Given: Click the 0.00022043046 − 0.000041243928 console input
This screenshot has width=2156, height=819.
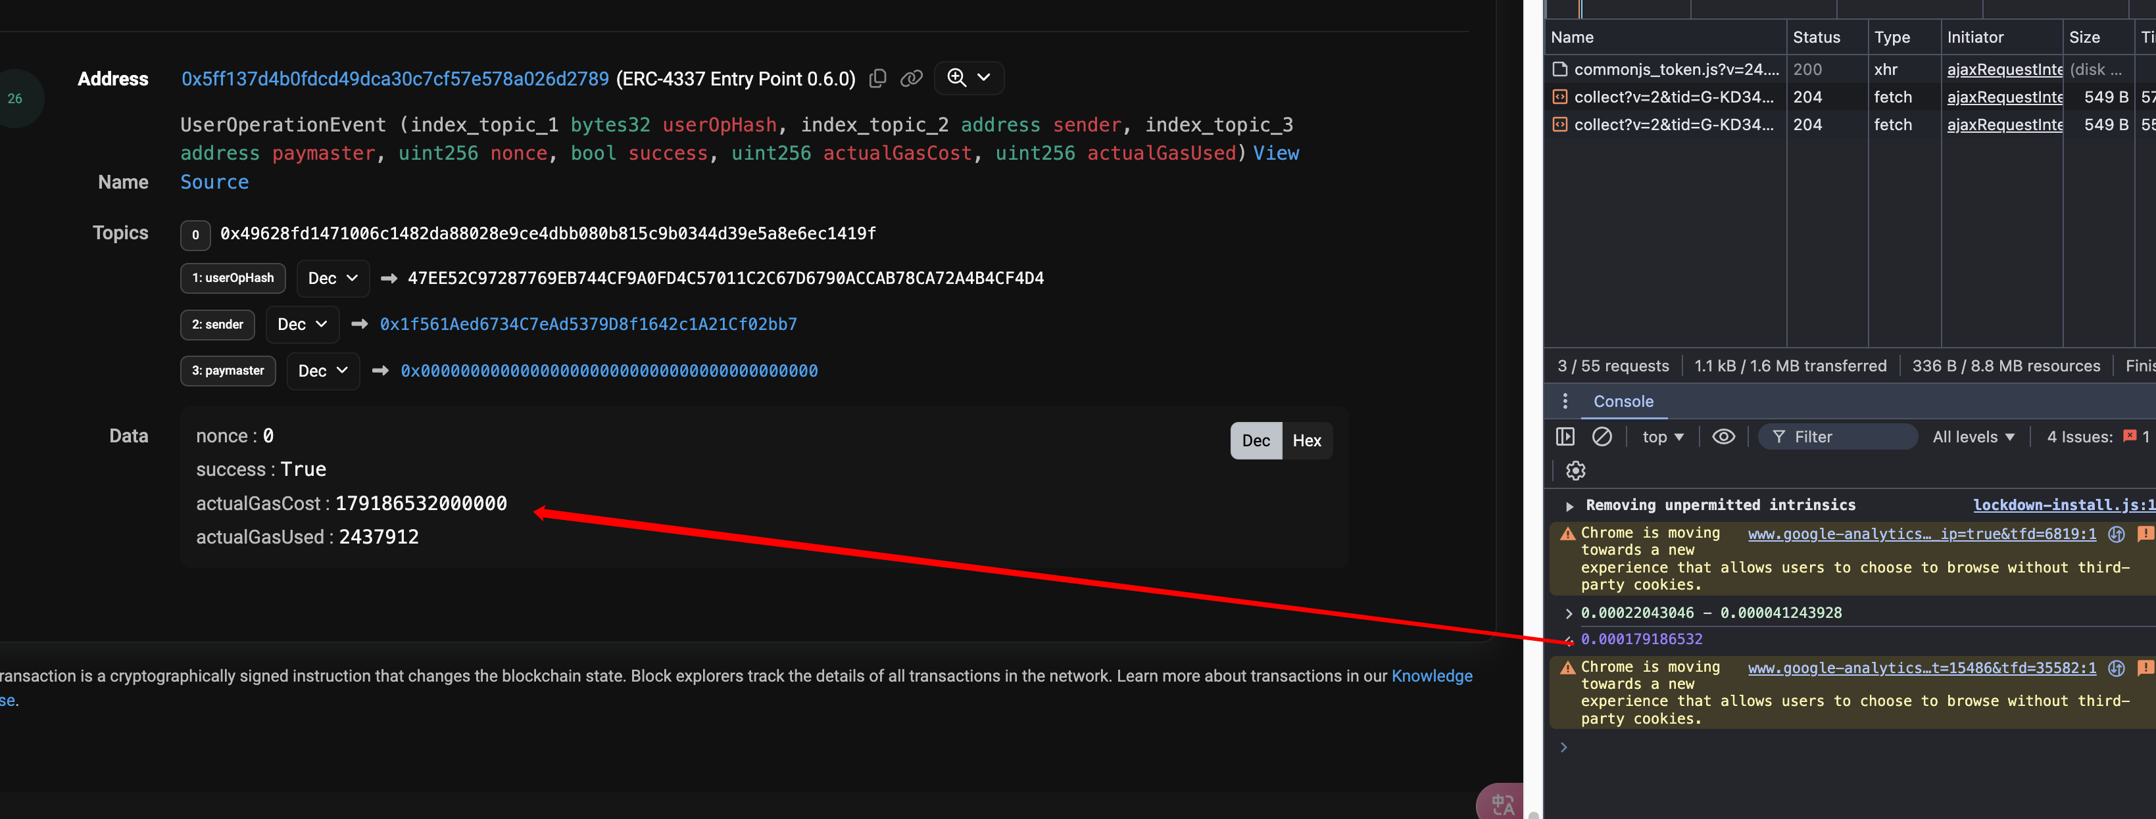Looking at the screenshot, I should (1711, 613).
